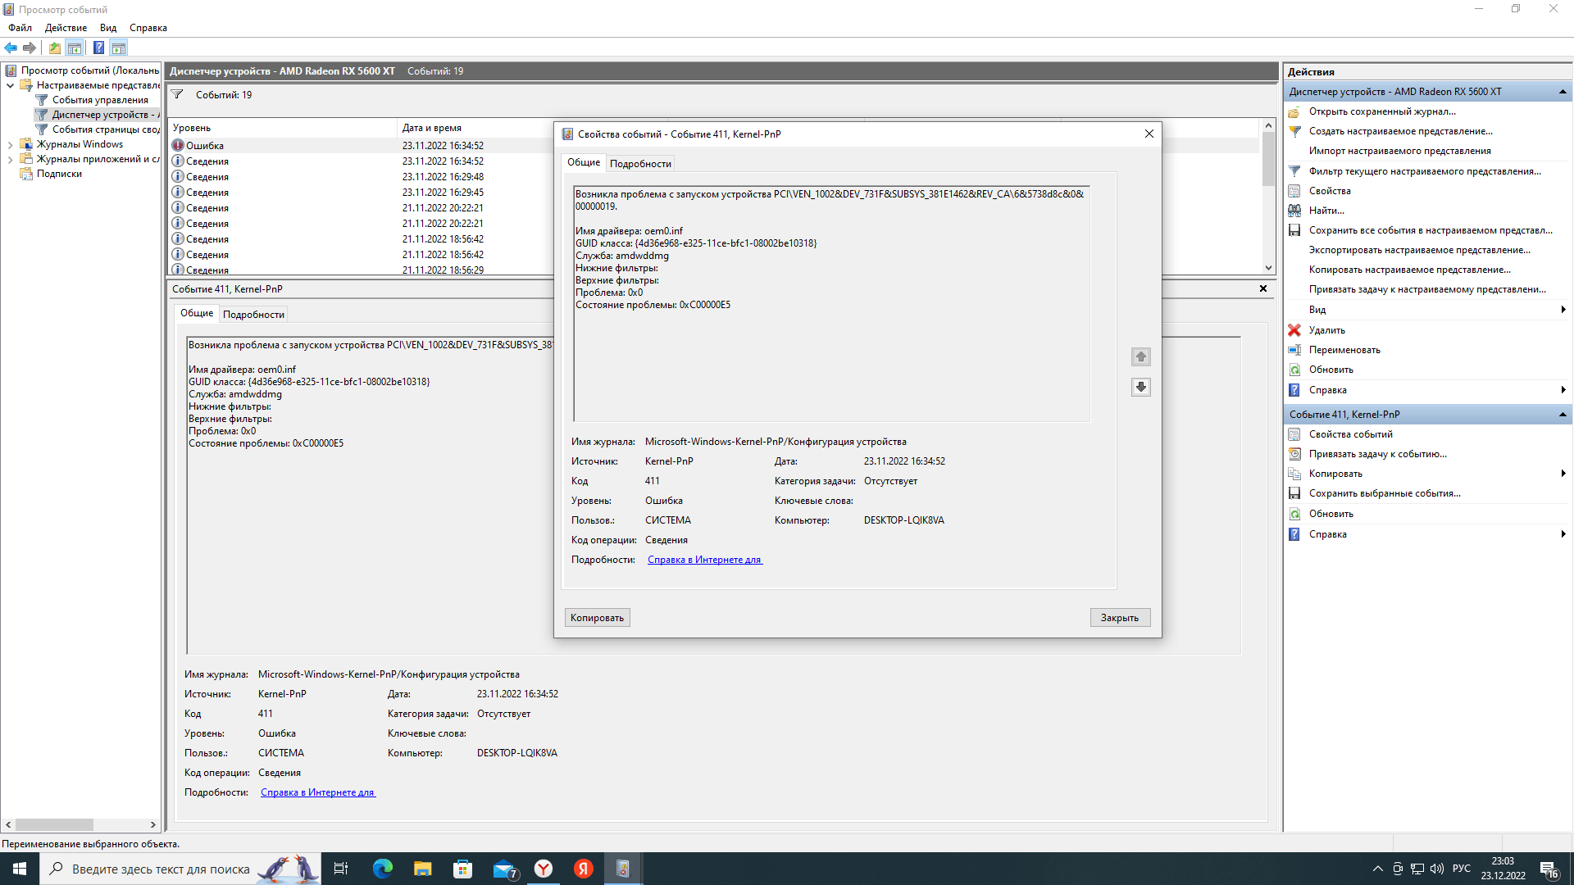
Task: Click the next event down arrow in dialog
Action: click(1140, 387)
